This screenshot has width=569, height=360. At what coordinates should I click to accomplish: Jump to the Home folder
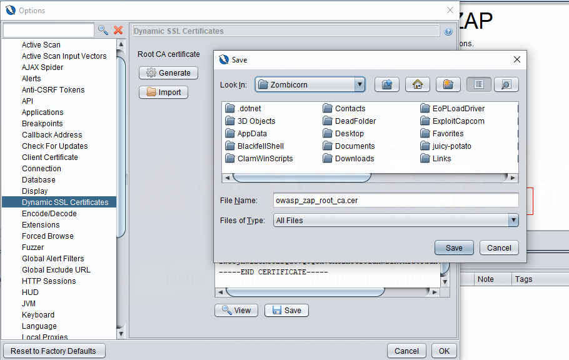click(x=418, y=84)
